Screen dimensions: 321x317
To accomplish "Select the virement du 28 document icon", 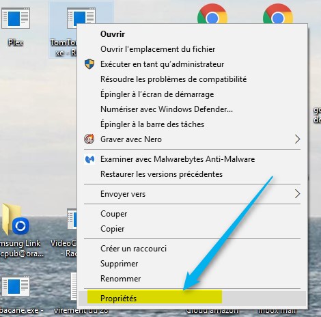I will [x=74, y=286].
